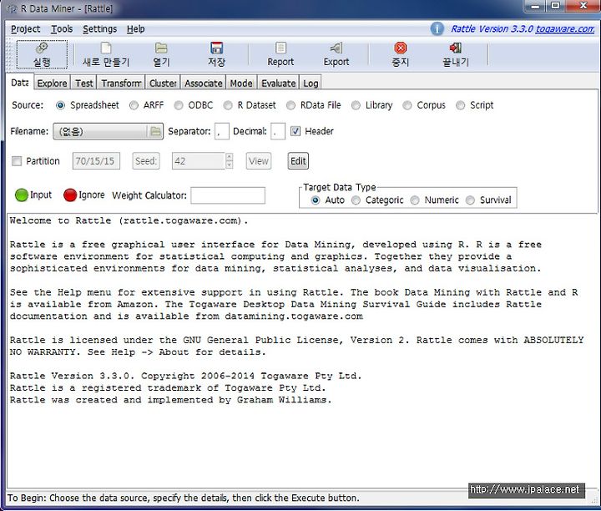Maximize the R Data Miner window
Viewport: 601px width, 511px height.
click(555, 6)
